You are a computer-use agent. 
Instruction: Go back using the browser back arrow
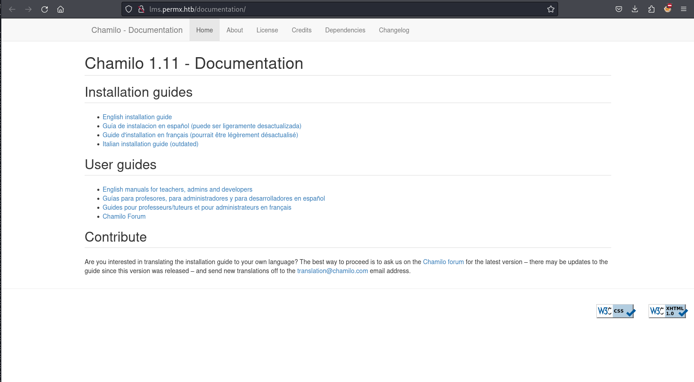click(12, 9)
